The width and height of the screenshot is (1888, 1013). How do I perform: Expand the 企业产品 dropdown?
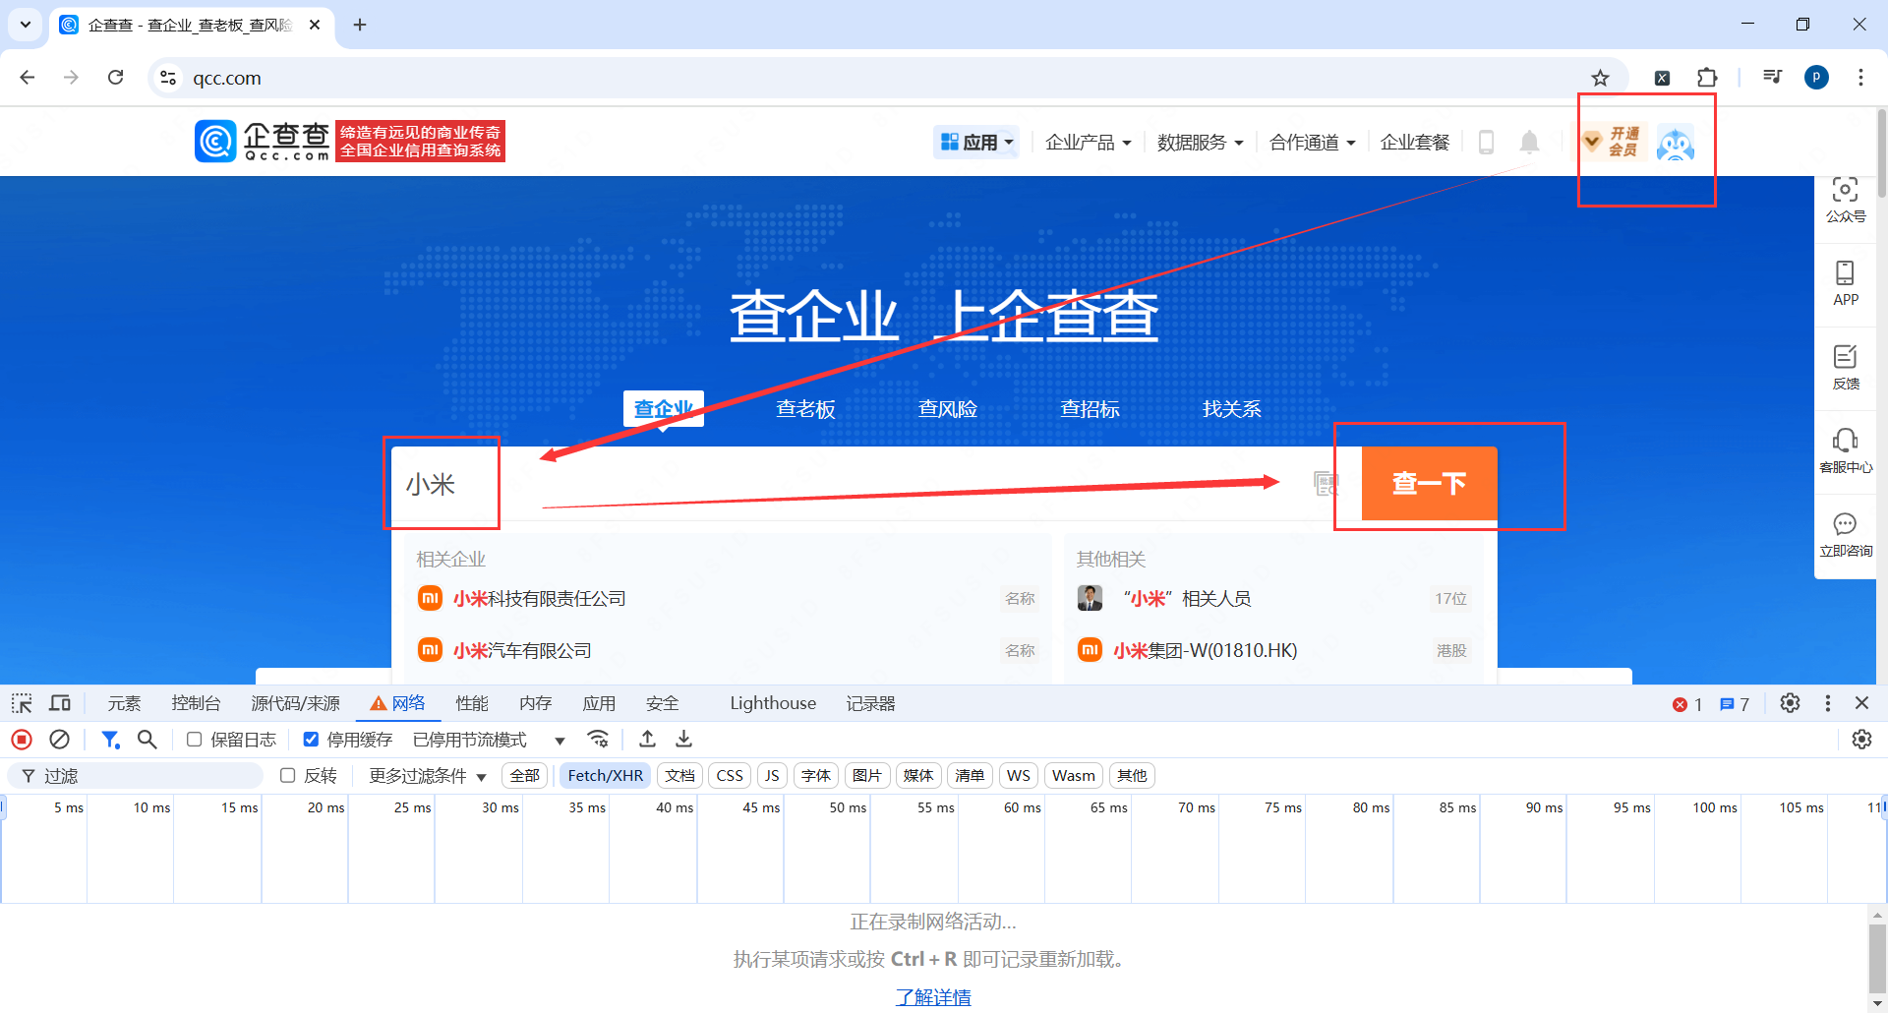1089,143
